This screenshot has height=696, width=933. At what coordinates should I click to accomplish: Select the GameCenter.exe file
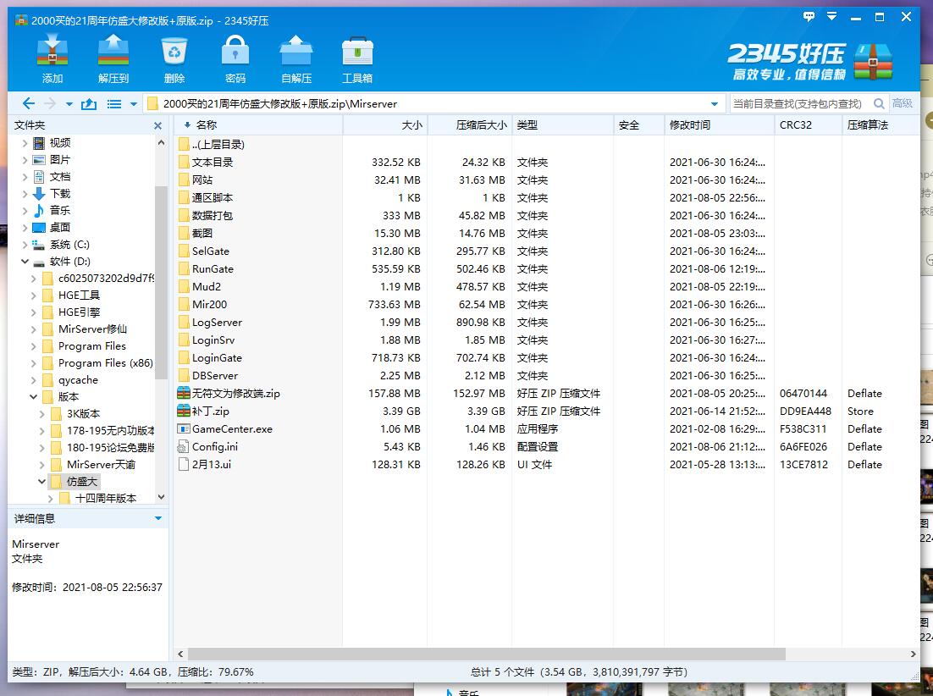(231, 428)
